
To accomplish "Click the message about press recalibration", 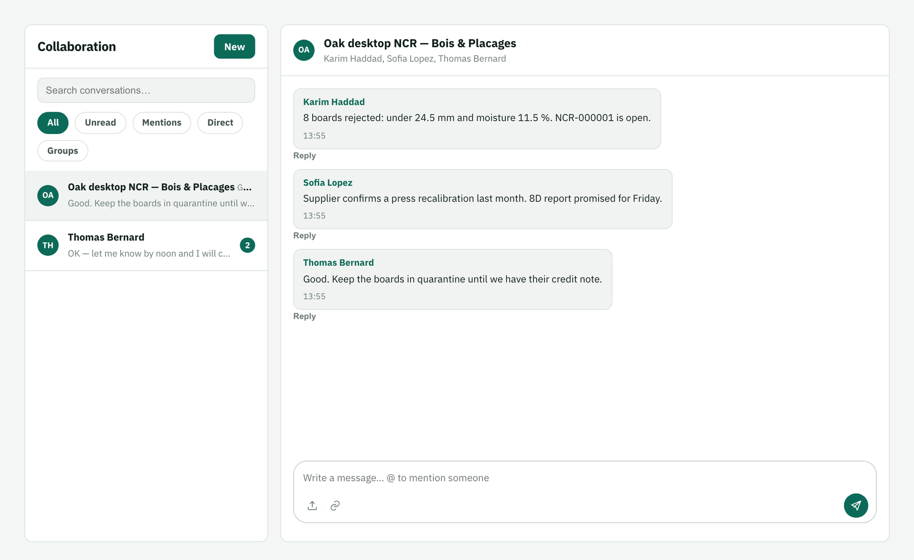I will (482, 199).
